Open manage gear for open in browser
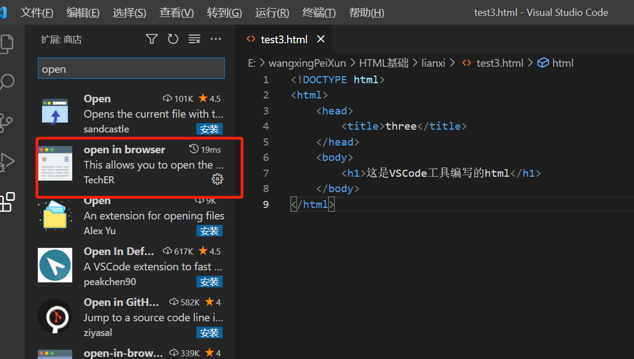The width and height of the screenshot is (634, 359). point(218,179)
